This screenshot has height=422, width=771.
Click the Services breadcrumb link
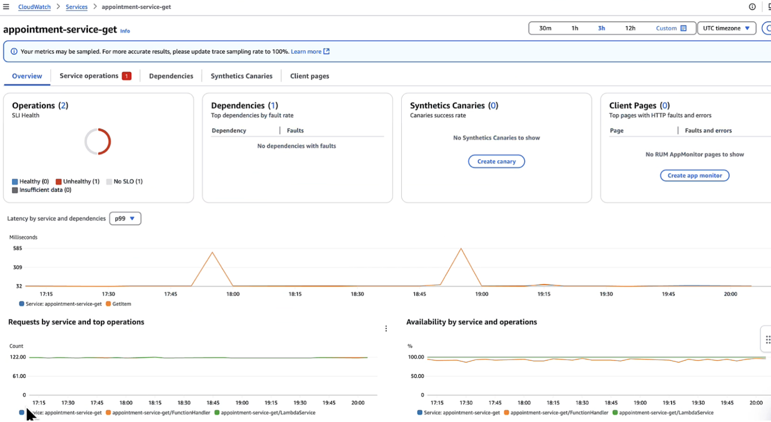[x=76, y=6]
